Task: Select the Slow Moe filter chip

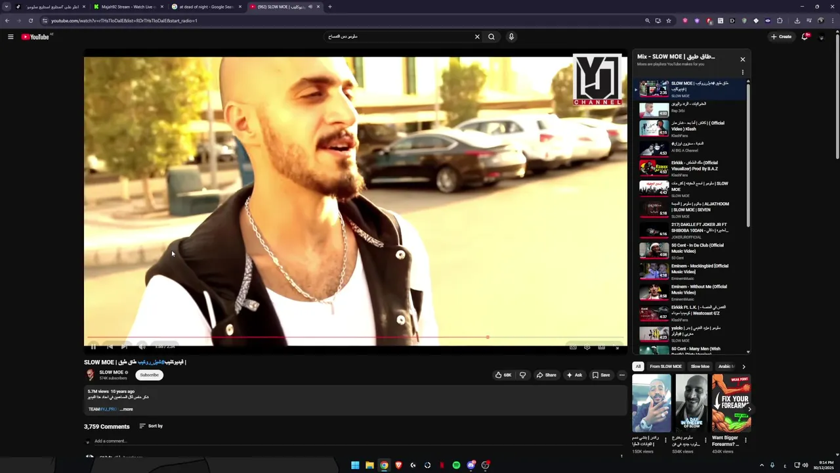Action: [x=700, y=367]
